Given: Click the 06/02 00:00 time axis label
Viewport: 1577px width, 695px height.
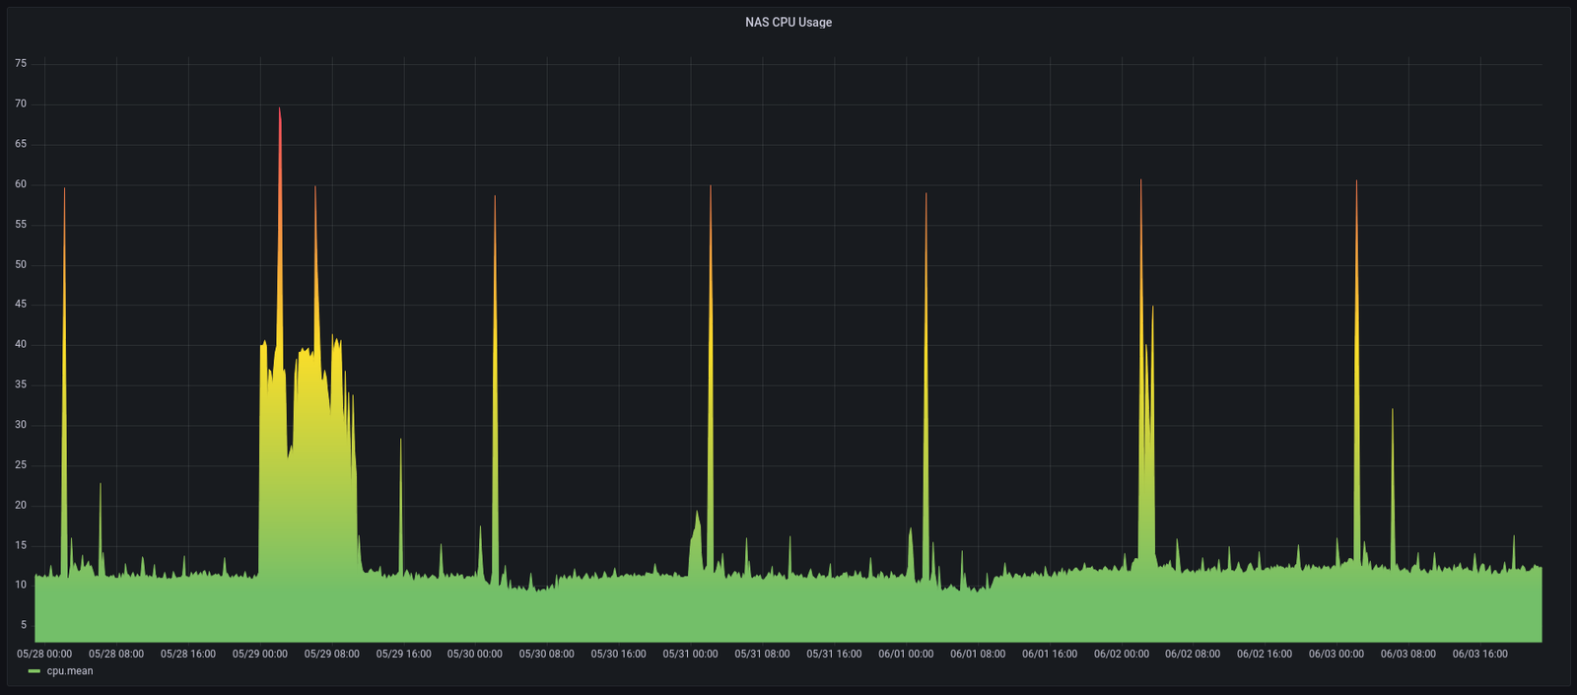Looking at the screenshot, I should click(x=1122, y=654).
